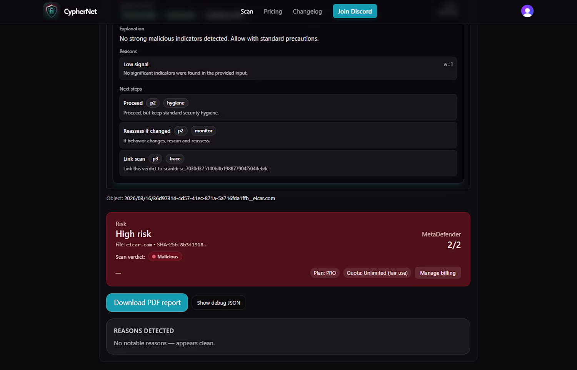Click the CypherNet shield logo icon
The image size is (577, 370).
[x=52, y=11]
